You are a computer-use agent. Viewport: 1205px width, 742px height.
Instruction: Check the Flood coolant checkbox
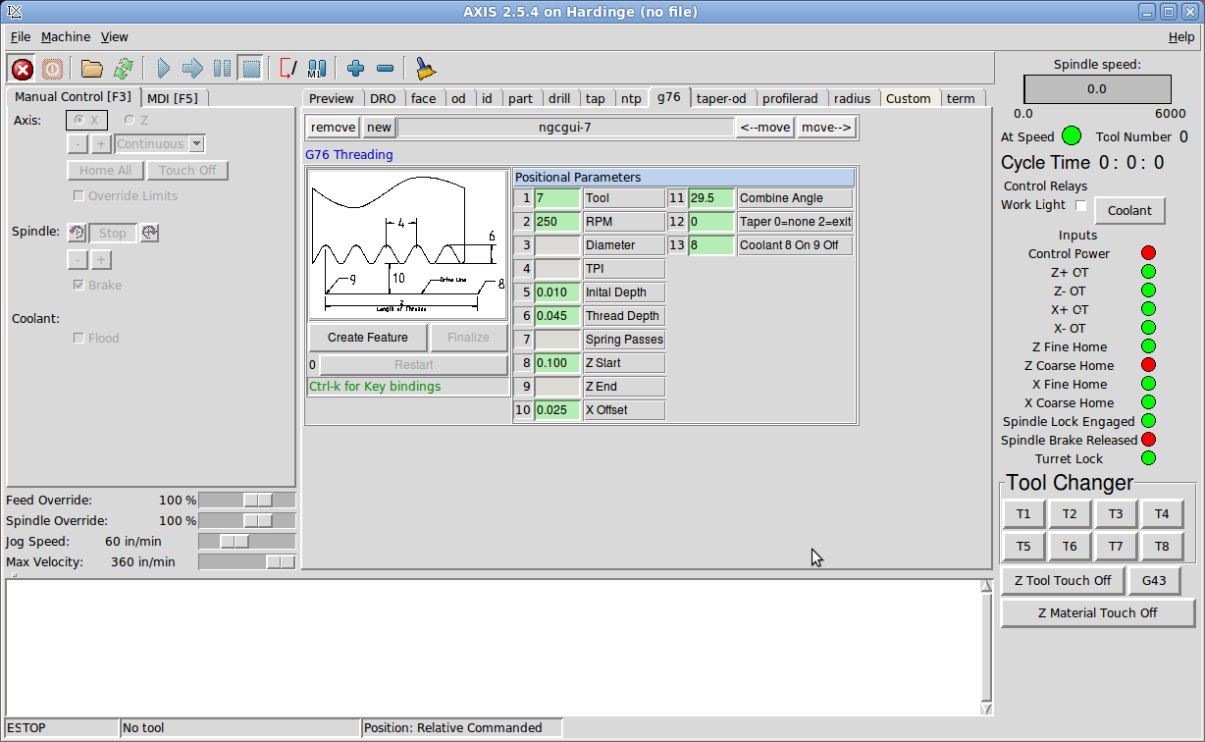(79, 339)
